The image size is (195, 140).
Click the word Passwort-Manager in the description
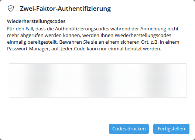[28, 49]
